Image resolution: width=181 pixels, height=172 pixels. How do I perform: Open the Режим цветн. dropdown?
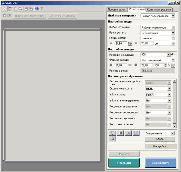click(158, 38)
